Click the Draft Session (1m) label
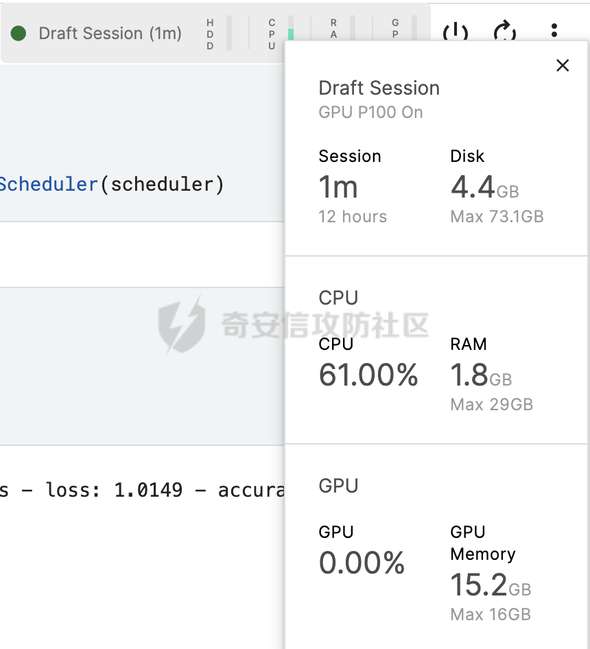The image size is (590, 649). [110, 33]
